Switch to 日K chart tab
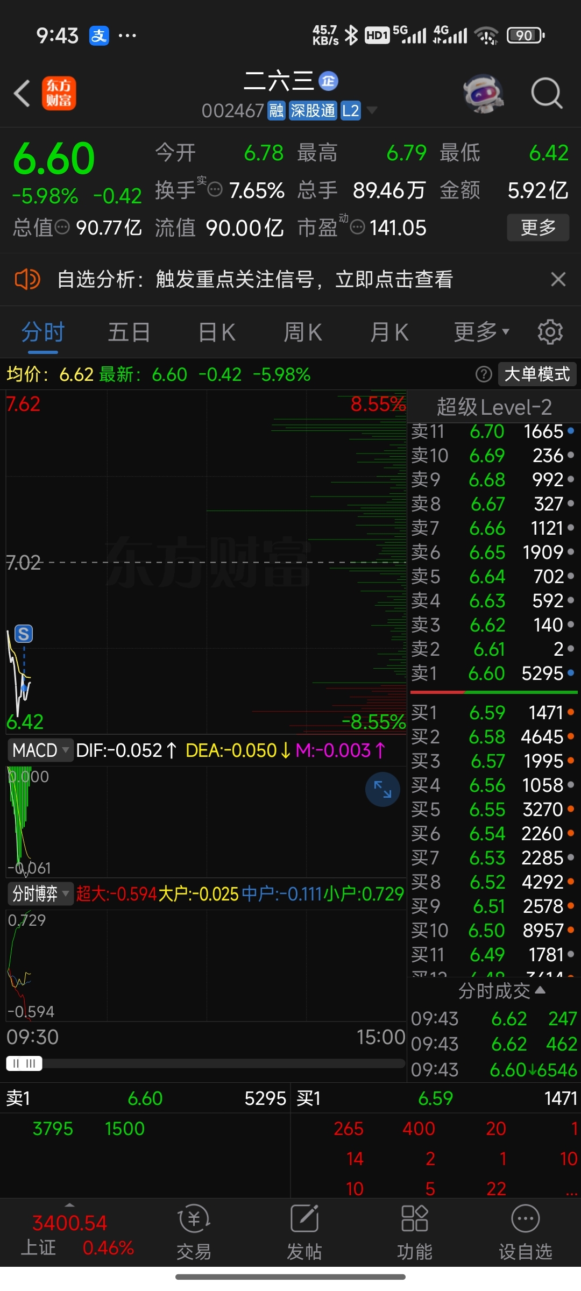 click(x=217, y=332)
